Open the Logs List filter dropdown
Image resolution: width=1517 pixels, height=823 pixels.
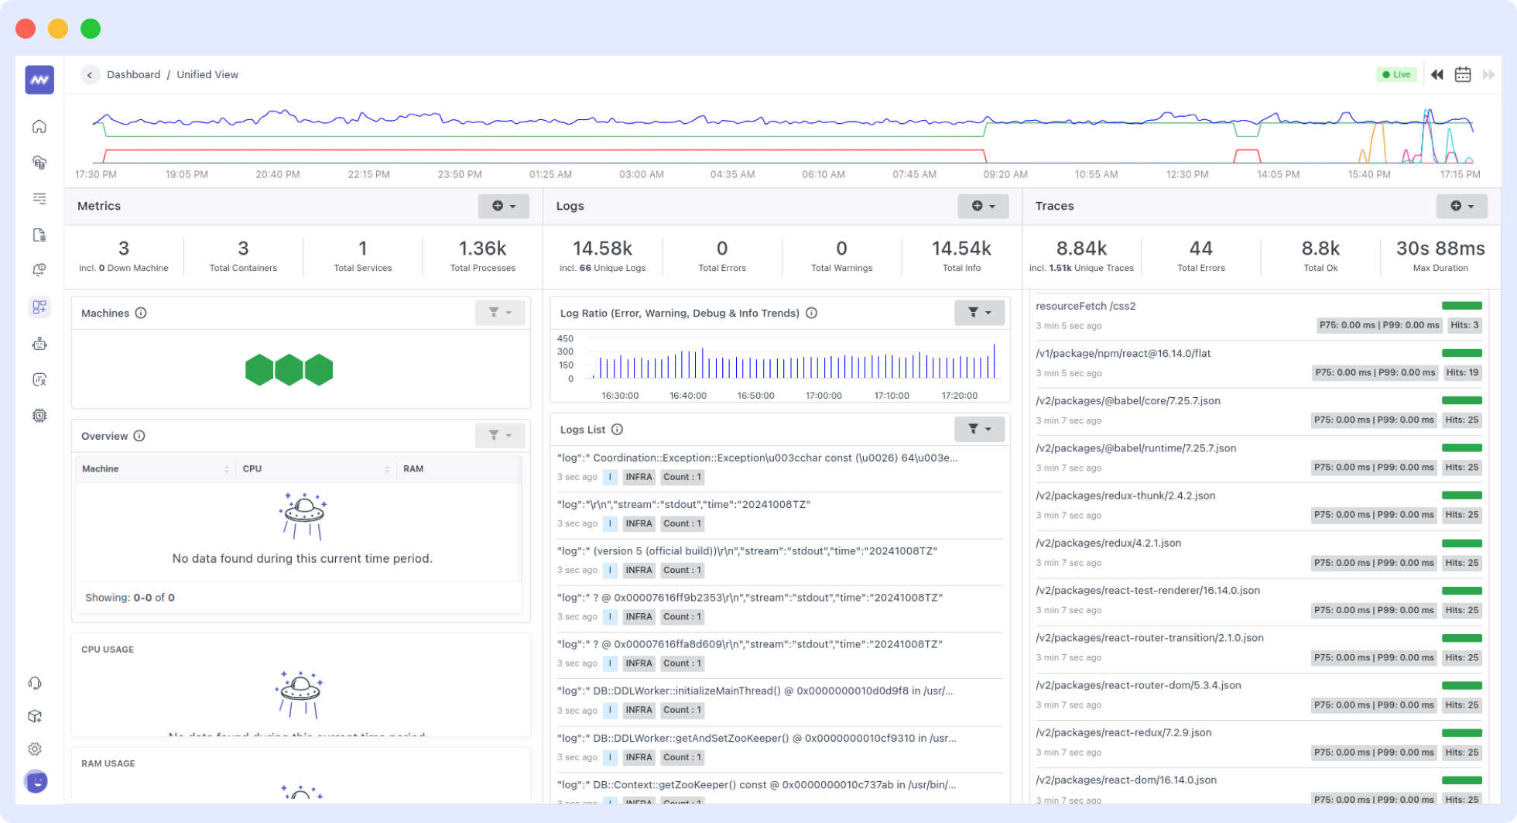pyautogui.click(x=980, y=429)
